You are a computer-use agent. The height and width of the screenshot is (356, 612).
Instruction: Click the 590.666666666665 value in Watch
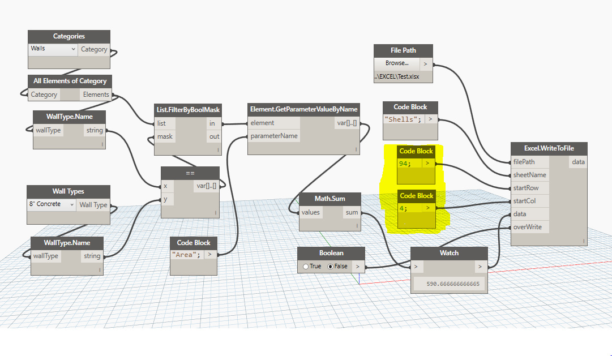453,284
